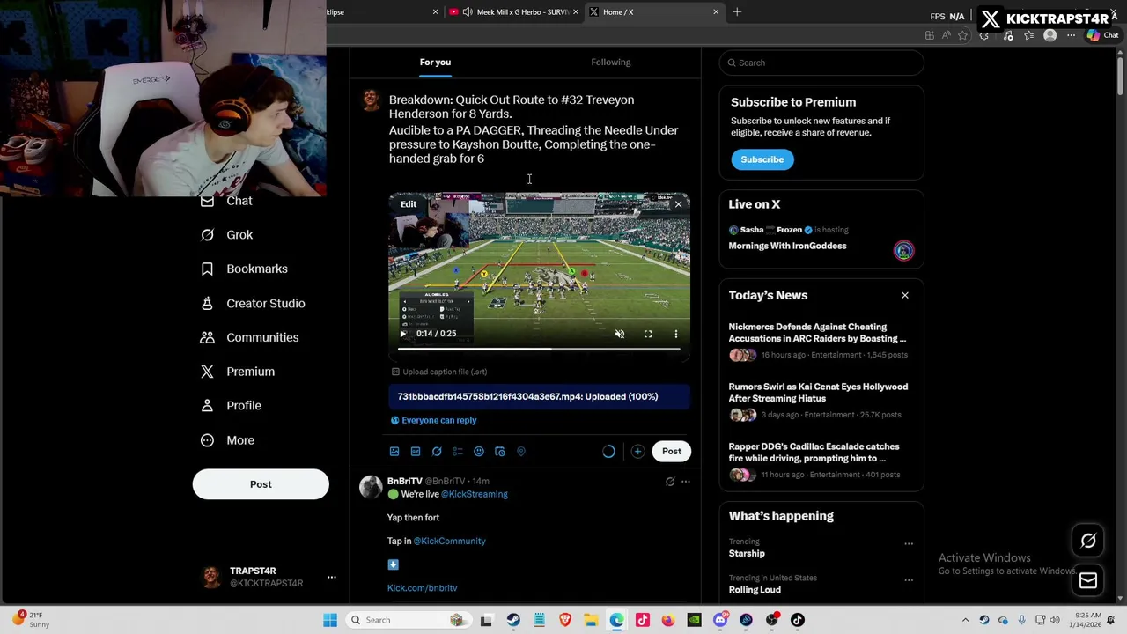Open browser Settings and more menu

tap(1071, 35)
